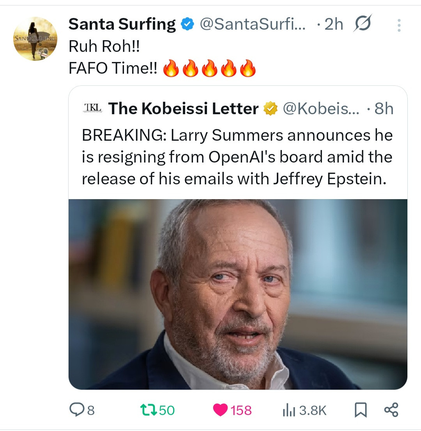Image resolution: width=421 pixels, height=431 pixels.
Task: Open the quoted BREAKING tweet text
Action: [237, 157]
